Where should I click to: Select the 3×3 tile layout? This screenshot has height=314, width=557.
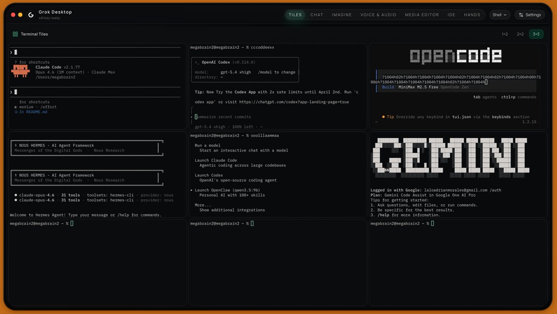coord(536,34)
